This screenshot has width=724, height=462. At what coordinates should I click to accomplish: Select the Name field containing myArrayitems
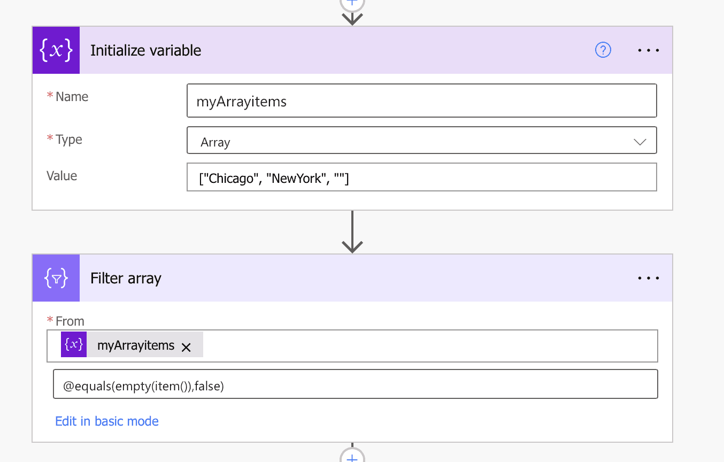(422, 101)
